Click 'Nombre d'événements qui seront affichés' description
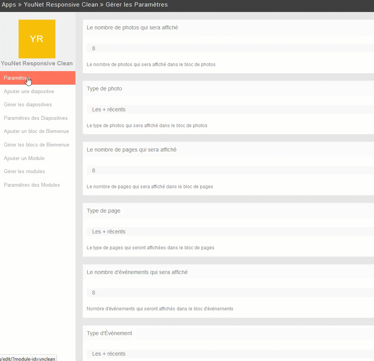 [160, 309]
